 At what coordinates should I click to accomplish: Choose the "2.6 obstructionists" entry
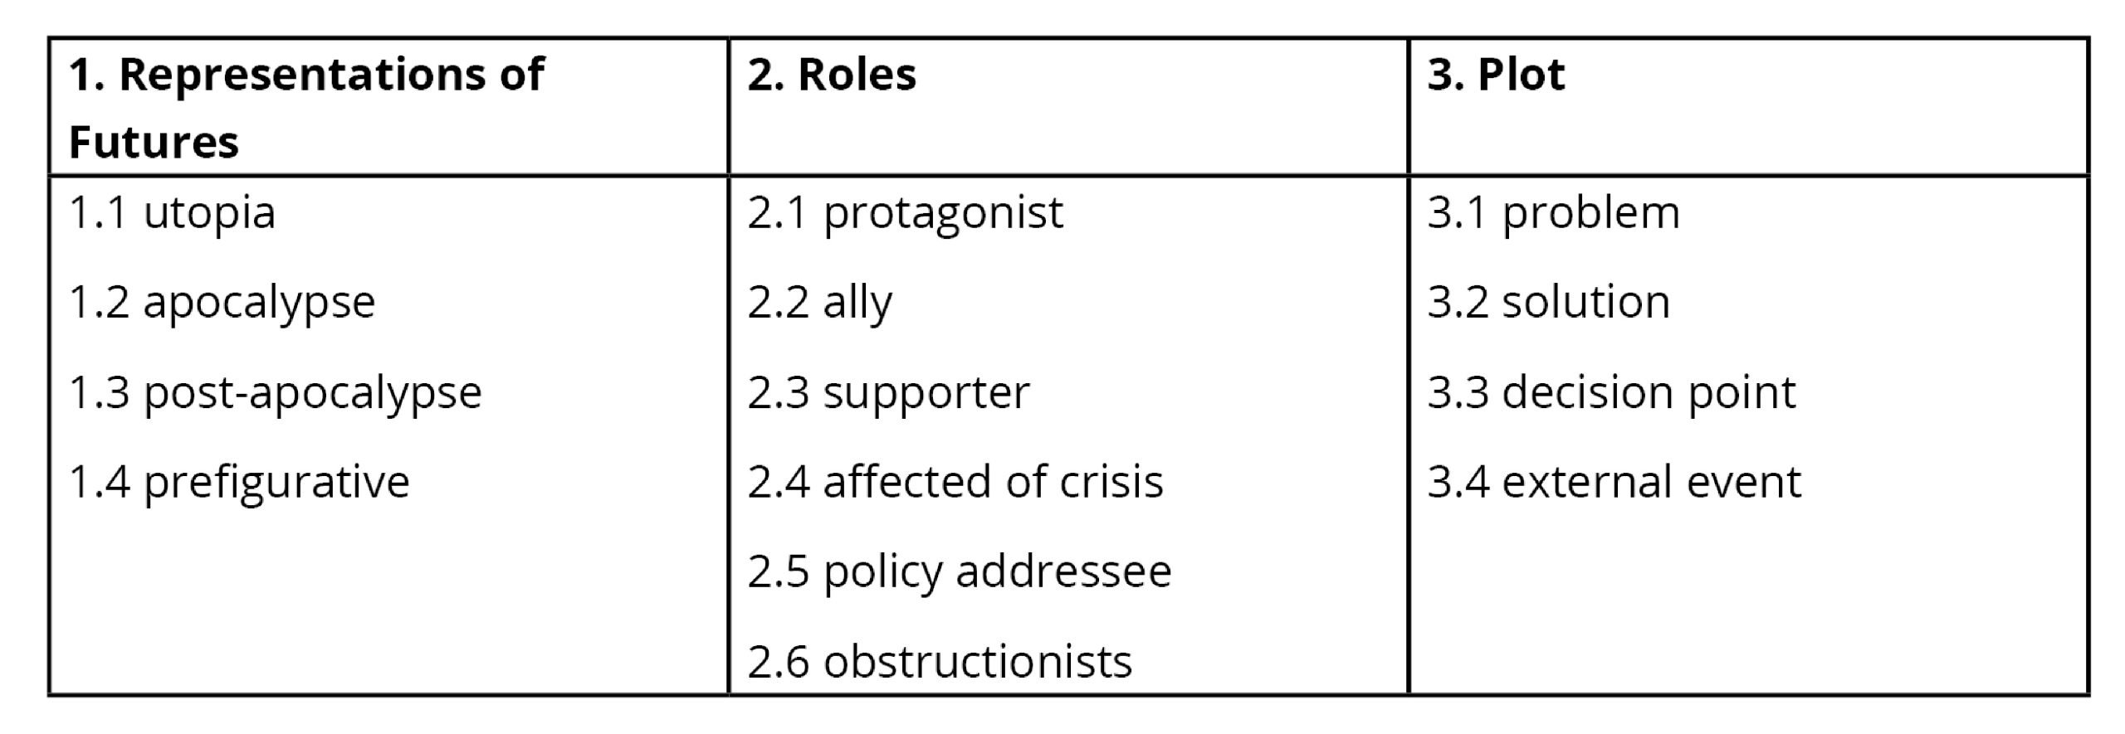click(940, 662)
